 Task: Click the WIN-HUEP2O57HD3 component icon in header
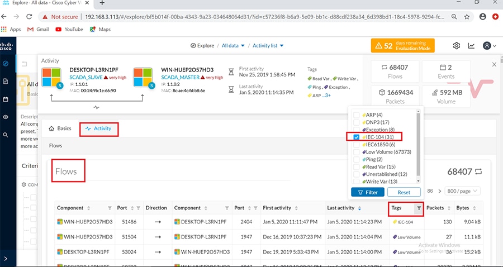click(143, 77)
